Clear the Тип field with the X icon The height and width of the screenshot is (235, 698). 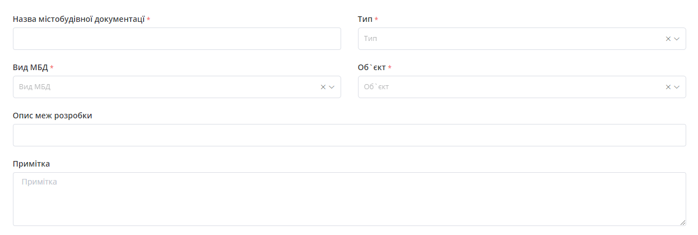668,39
